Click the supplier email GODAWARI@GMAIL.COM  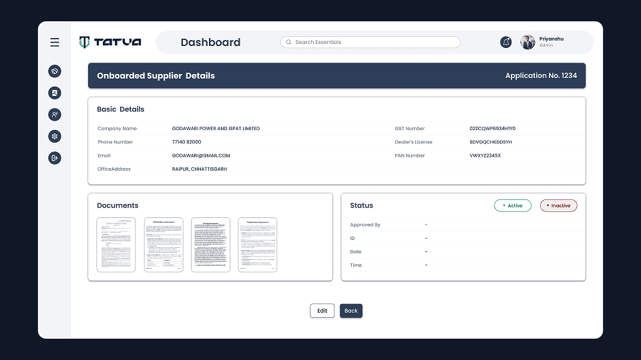pos(201,155)
